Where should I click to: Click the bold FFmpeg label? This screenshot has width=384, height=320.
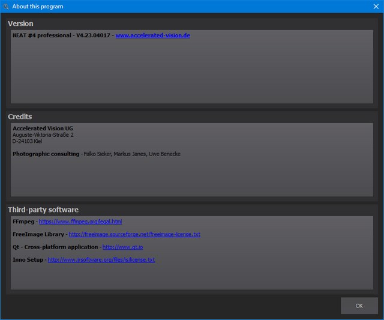point(23,222)
